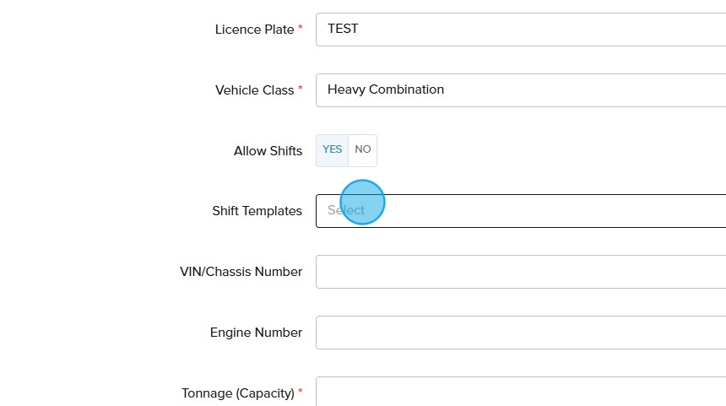726x406 pixels.
Task: Click the Allow Shifts label text
Action: (x=268, y=151)
